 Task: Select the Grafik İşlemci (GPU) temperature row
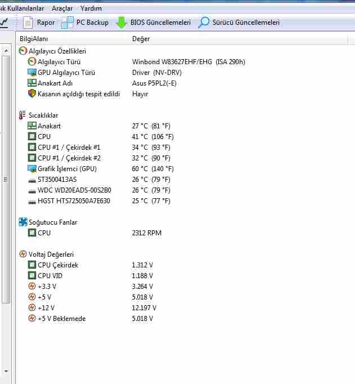pos(65,169)
